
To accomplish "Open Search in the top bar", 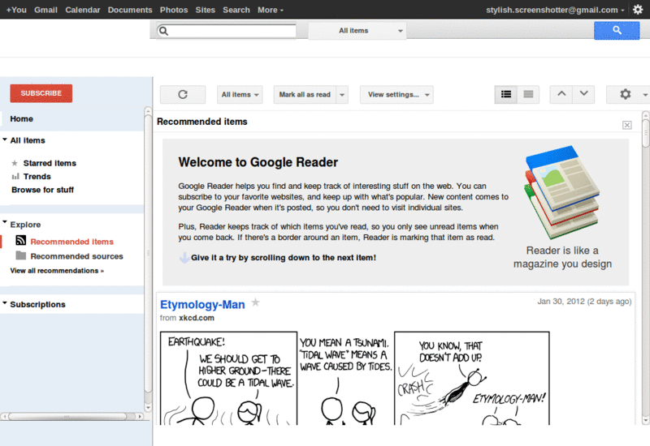I will click(236, 10).
